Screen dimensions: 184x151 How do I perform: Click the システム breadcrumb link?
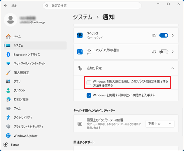click(x=83, y=17)
